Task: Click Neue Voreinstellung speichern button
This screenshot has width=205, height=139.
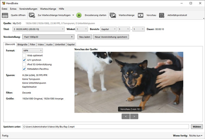Action: pyautogui.click(x=111, y=37)
